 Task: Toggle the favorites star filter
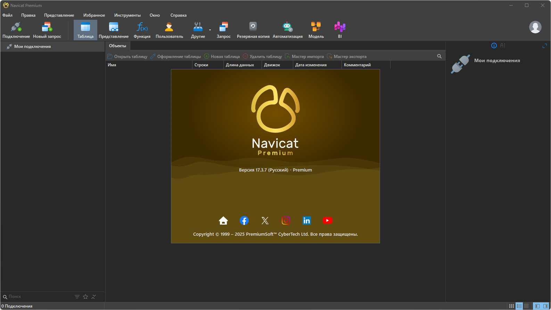(x=85, y=297)
